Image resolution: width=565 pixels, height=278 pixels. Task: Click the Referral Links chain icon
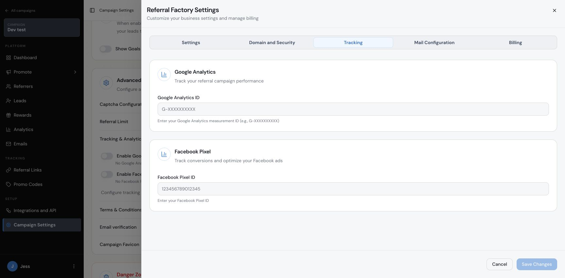point(9,170)
